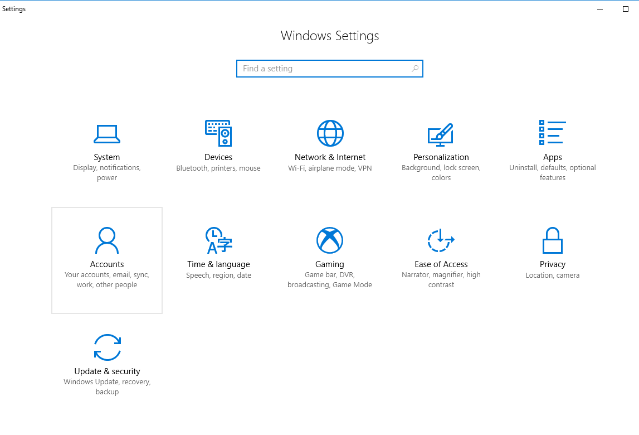Image resolution: width=639 pixels, height=435 pixels.
Task: Open the Ease of Access icon
Action: 441,240
